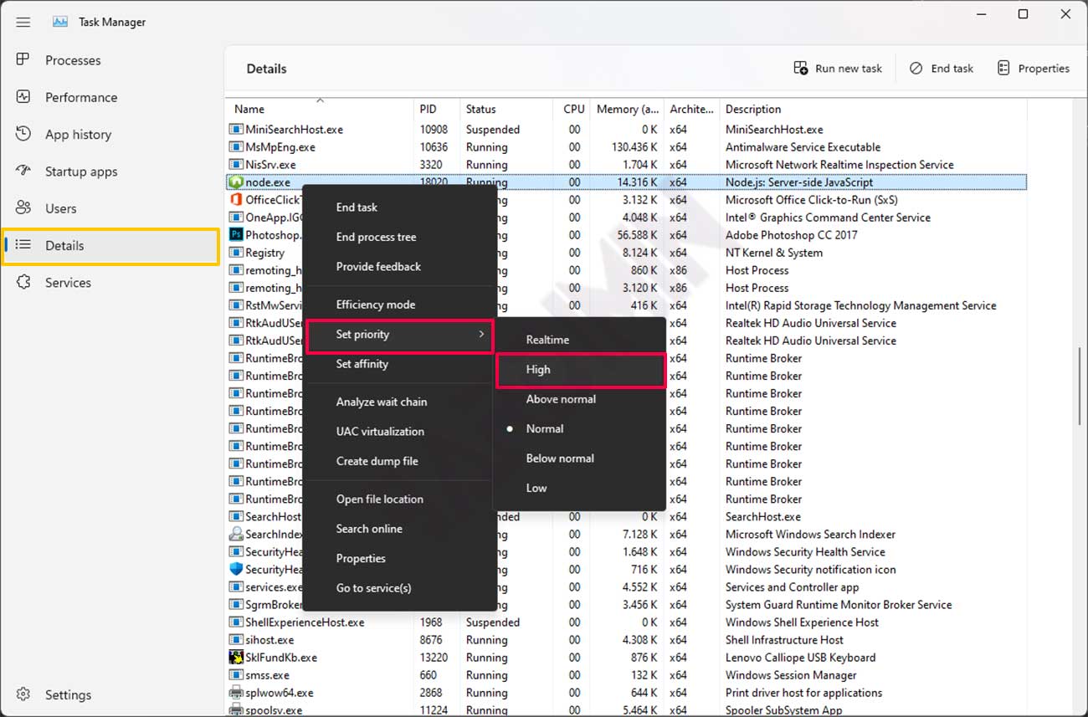Viewport: 1088px width, 717px height.
Task: Click the 130.436 K memory value
Action: pyautogui.click(x=634, y=147)
